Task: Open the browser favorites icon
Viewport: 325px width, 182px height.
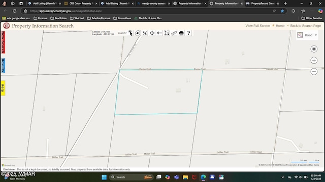Action: (x=303, y=11)
